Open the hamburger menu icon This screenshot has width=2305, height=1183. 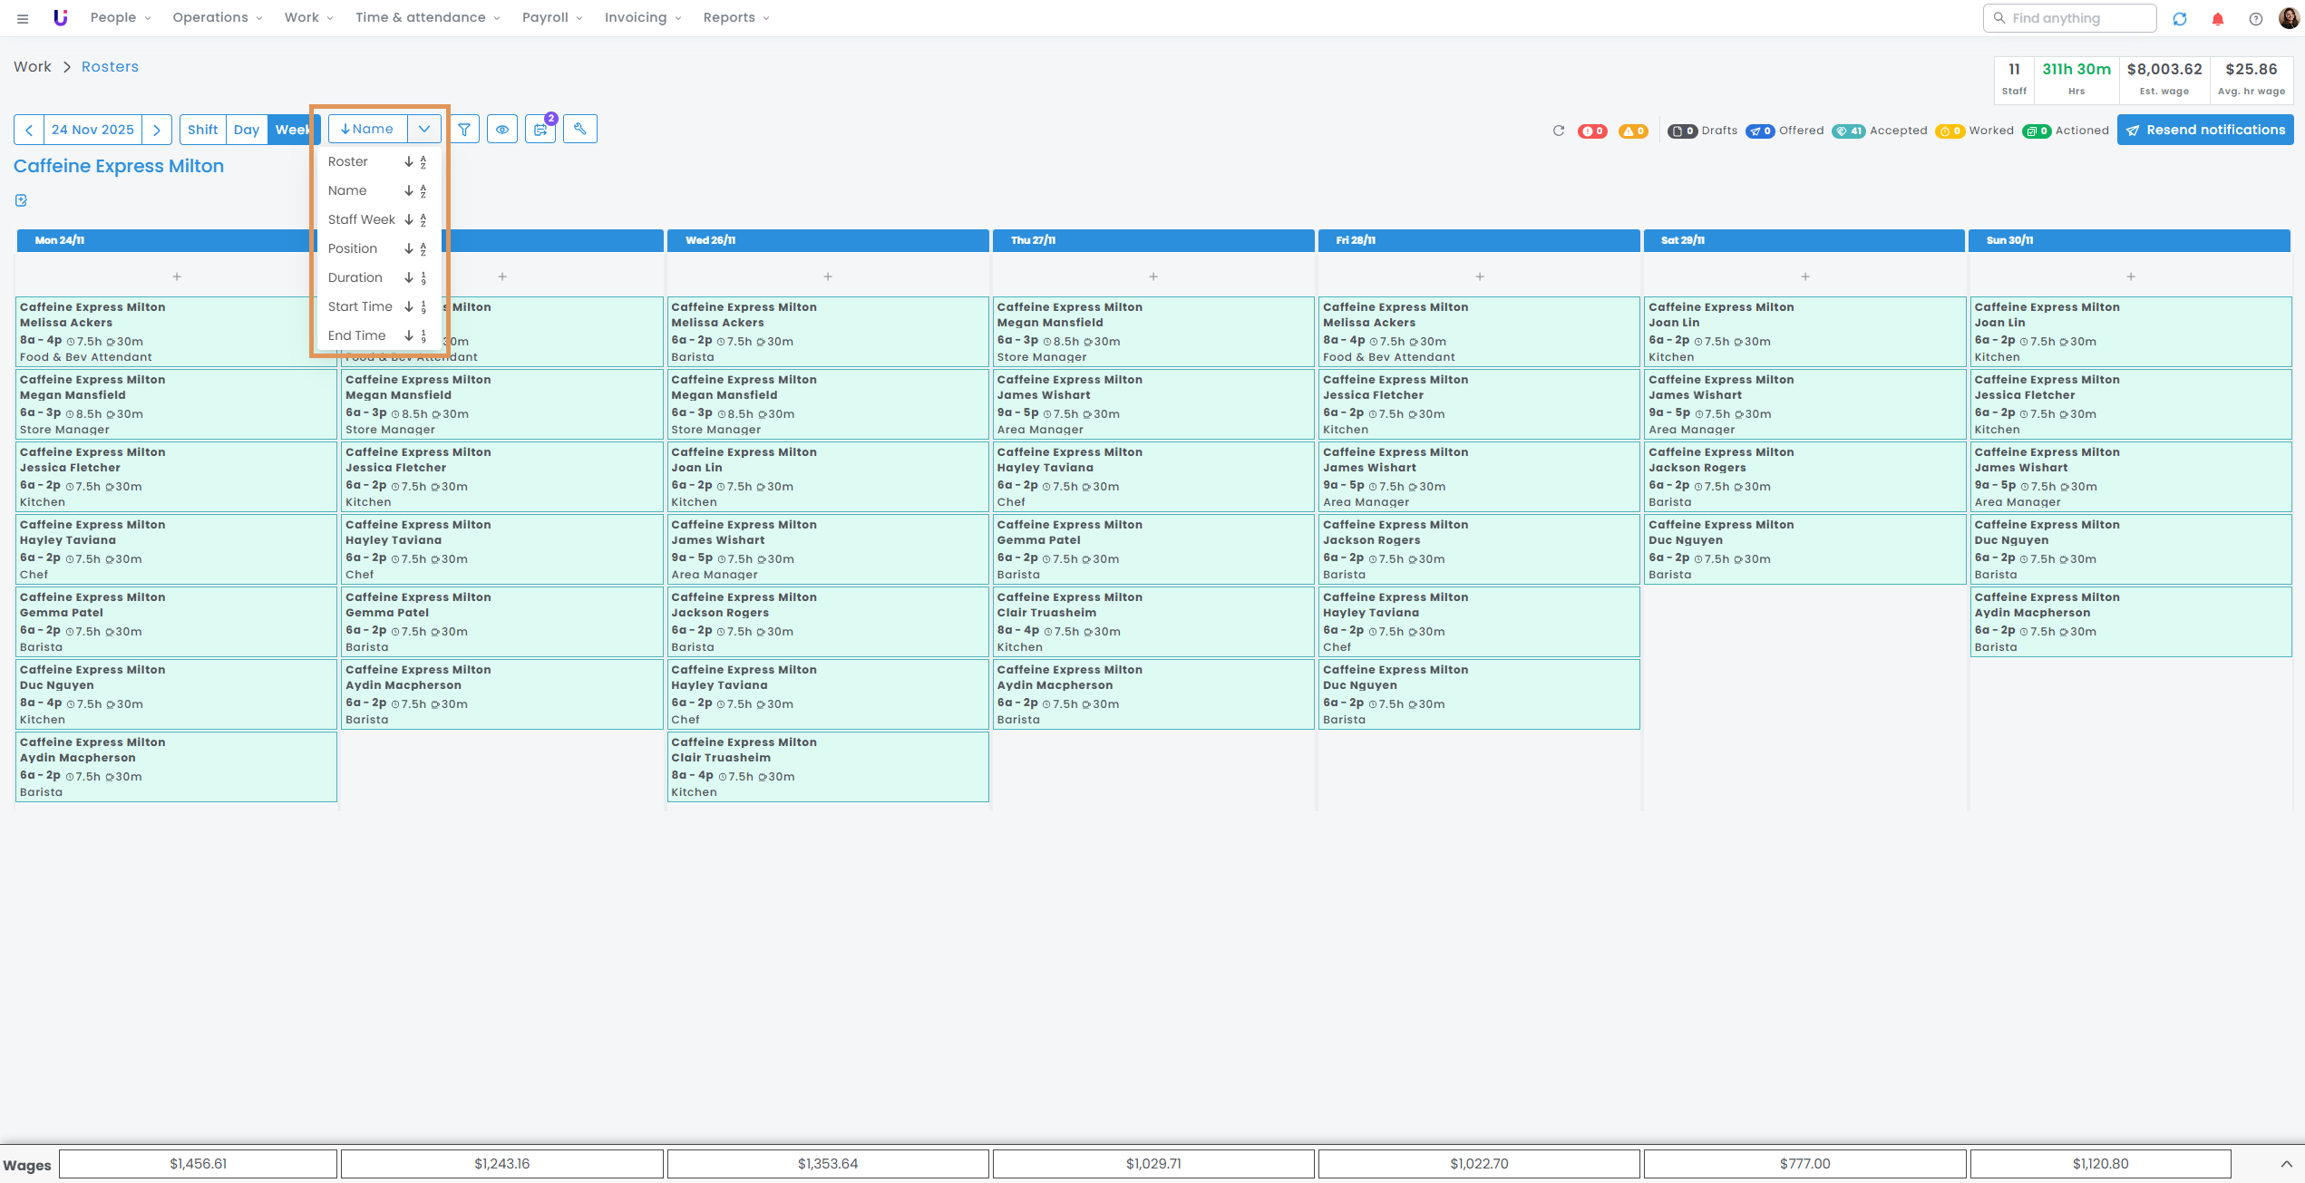pos(23,18)
